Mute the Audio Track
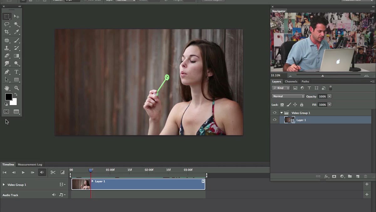376x212 pixels. 54,195
